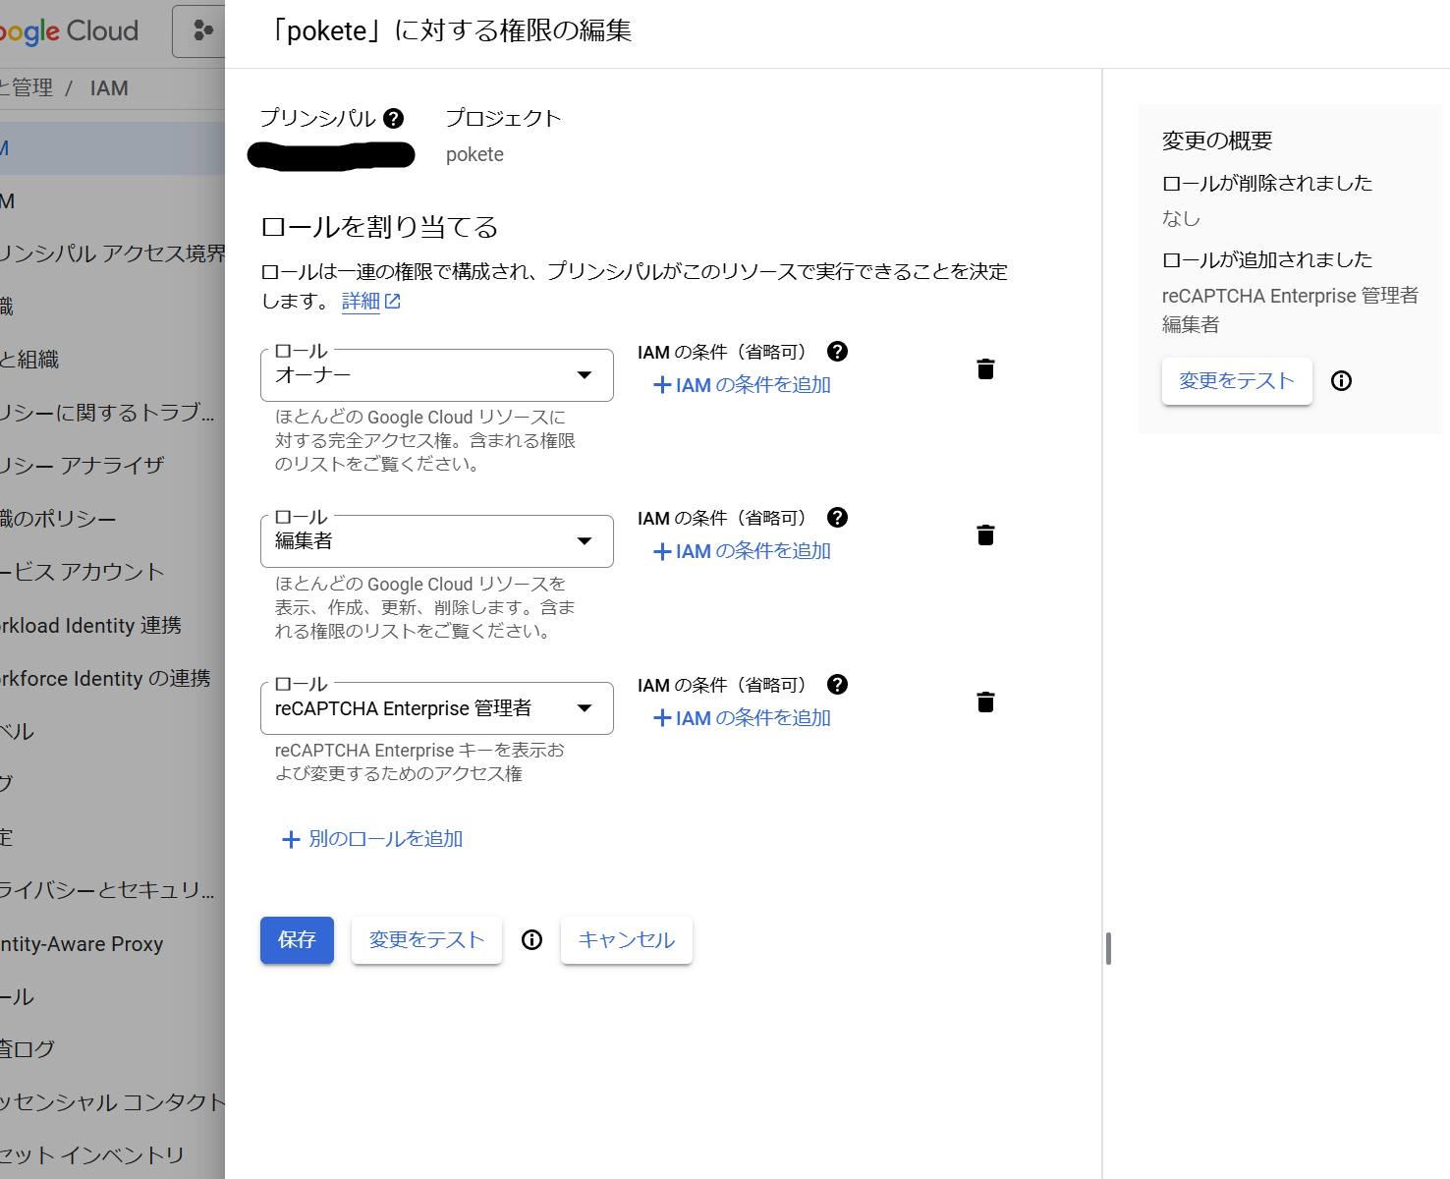Open help icon next to プリンシパル
Image resolution: width=1450 pixels, height=1179 pixels.
(393, 119)
